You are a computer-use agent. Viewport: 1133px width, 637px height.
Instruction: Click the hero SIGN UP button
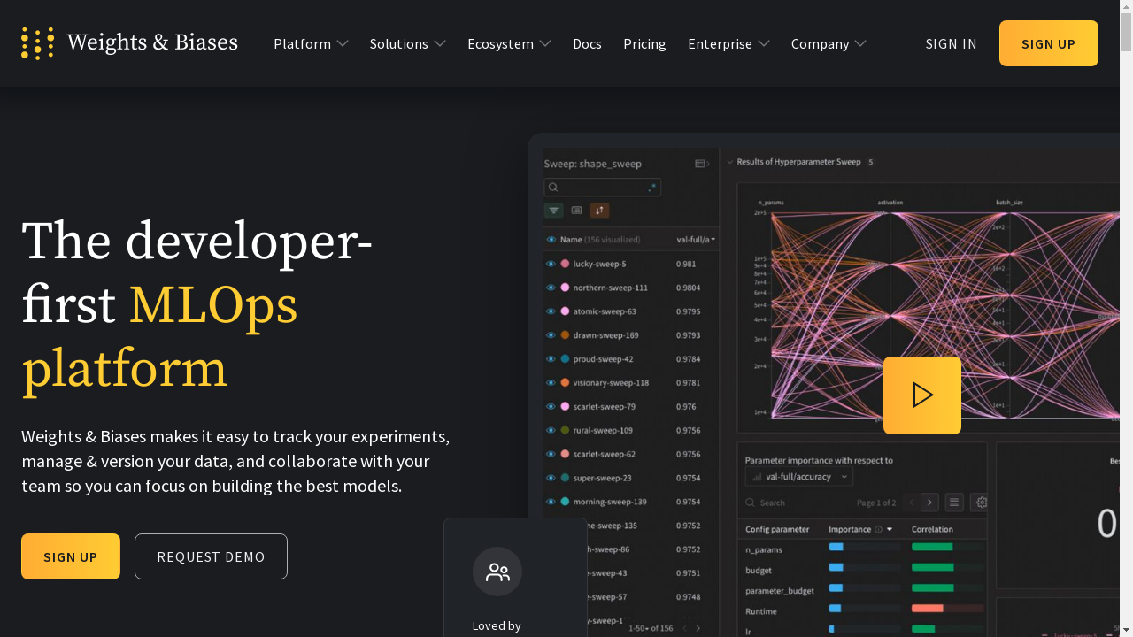[71, 556]
